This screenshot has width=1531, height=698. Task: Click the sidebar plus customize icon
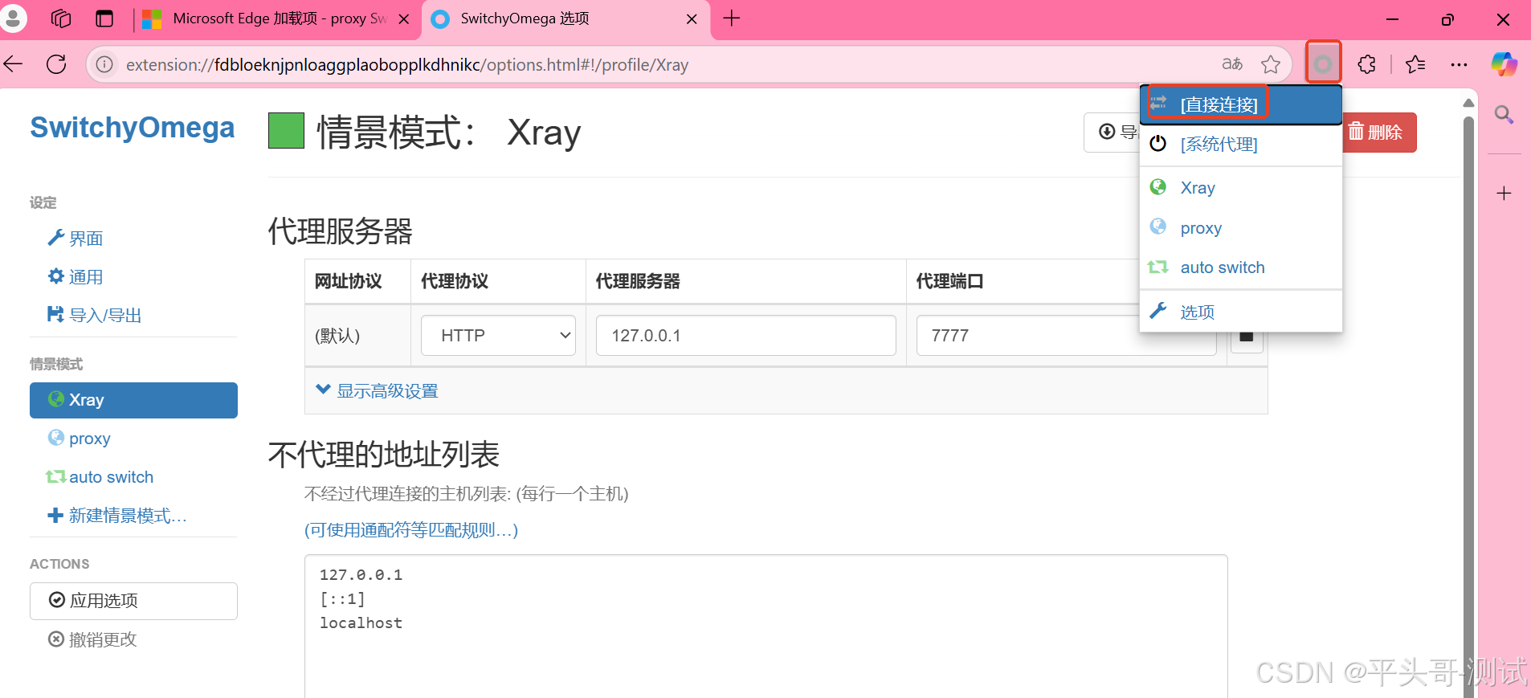[1504, 193]
